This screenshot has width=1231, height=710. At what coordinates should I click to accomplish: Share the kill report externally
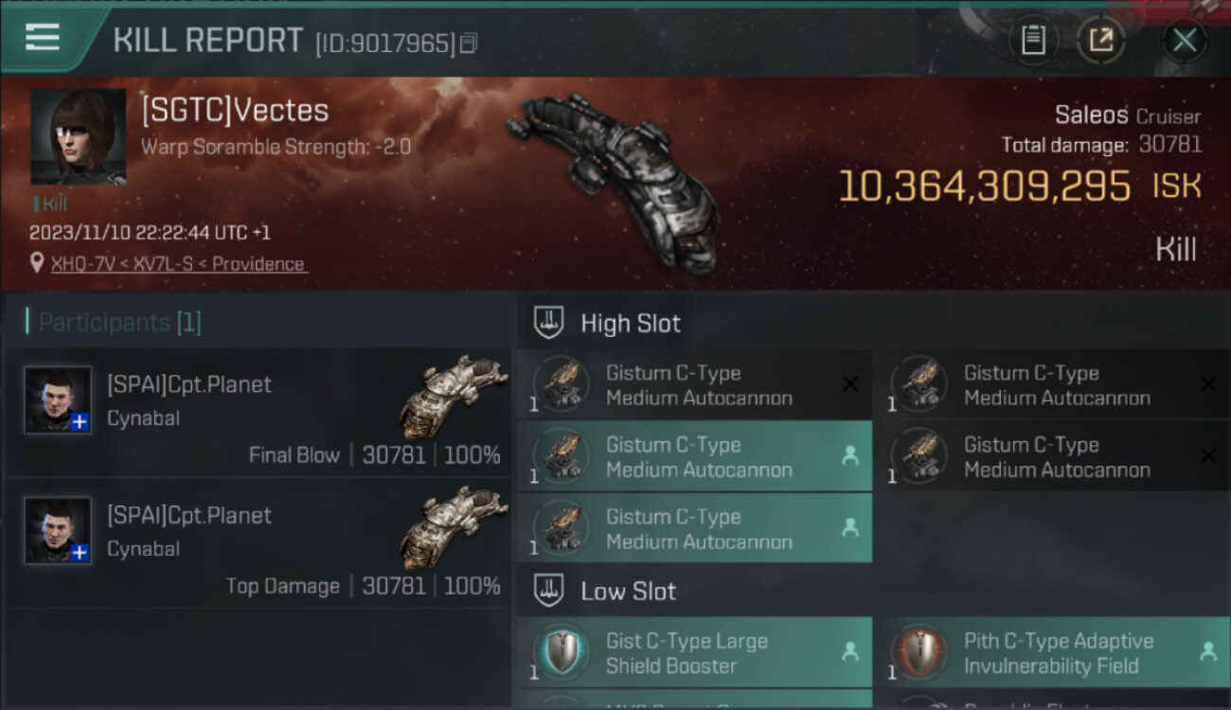click(1100, 40)
